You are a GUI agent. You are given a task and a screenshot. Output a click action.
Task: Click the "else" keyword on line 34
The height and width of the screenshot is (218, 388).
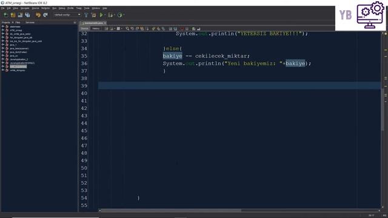172,48
